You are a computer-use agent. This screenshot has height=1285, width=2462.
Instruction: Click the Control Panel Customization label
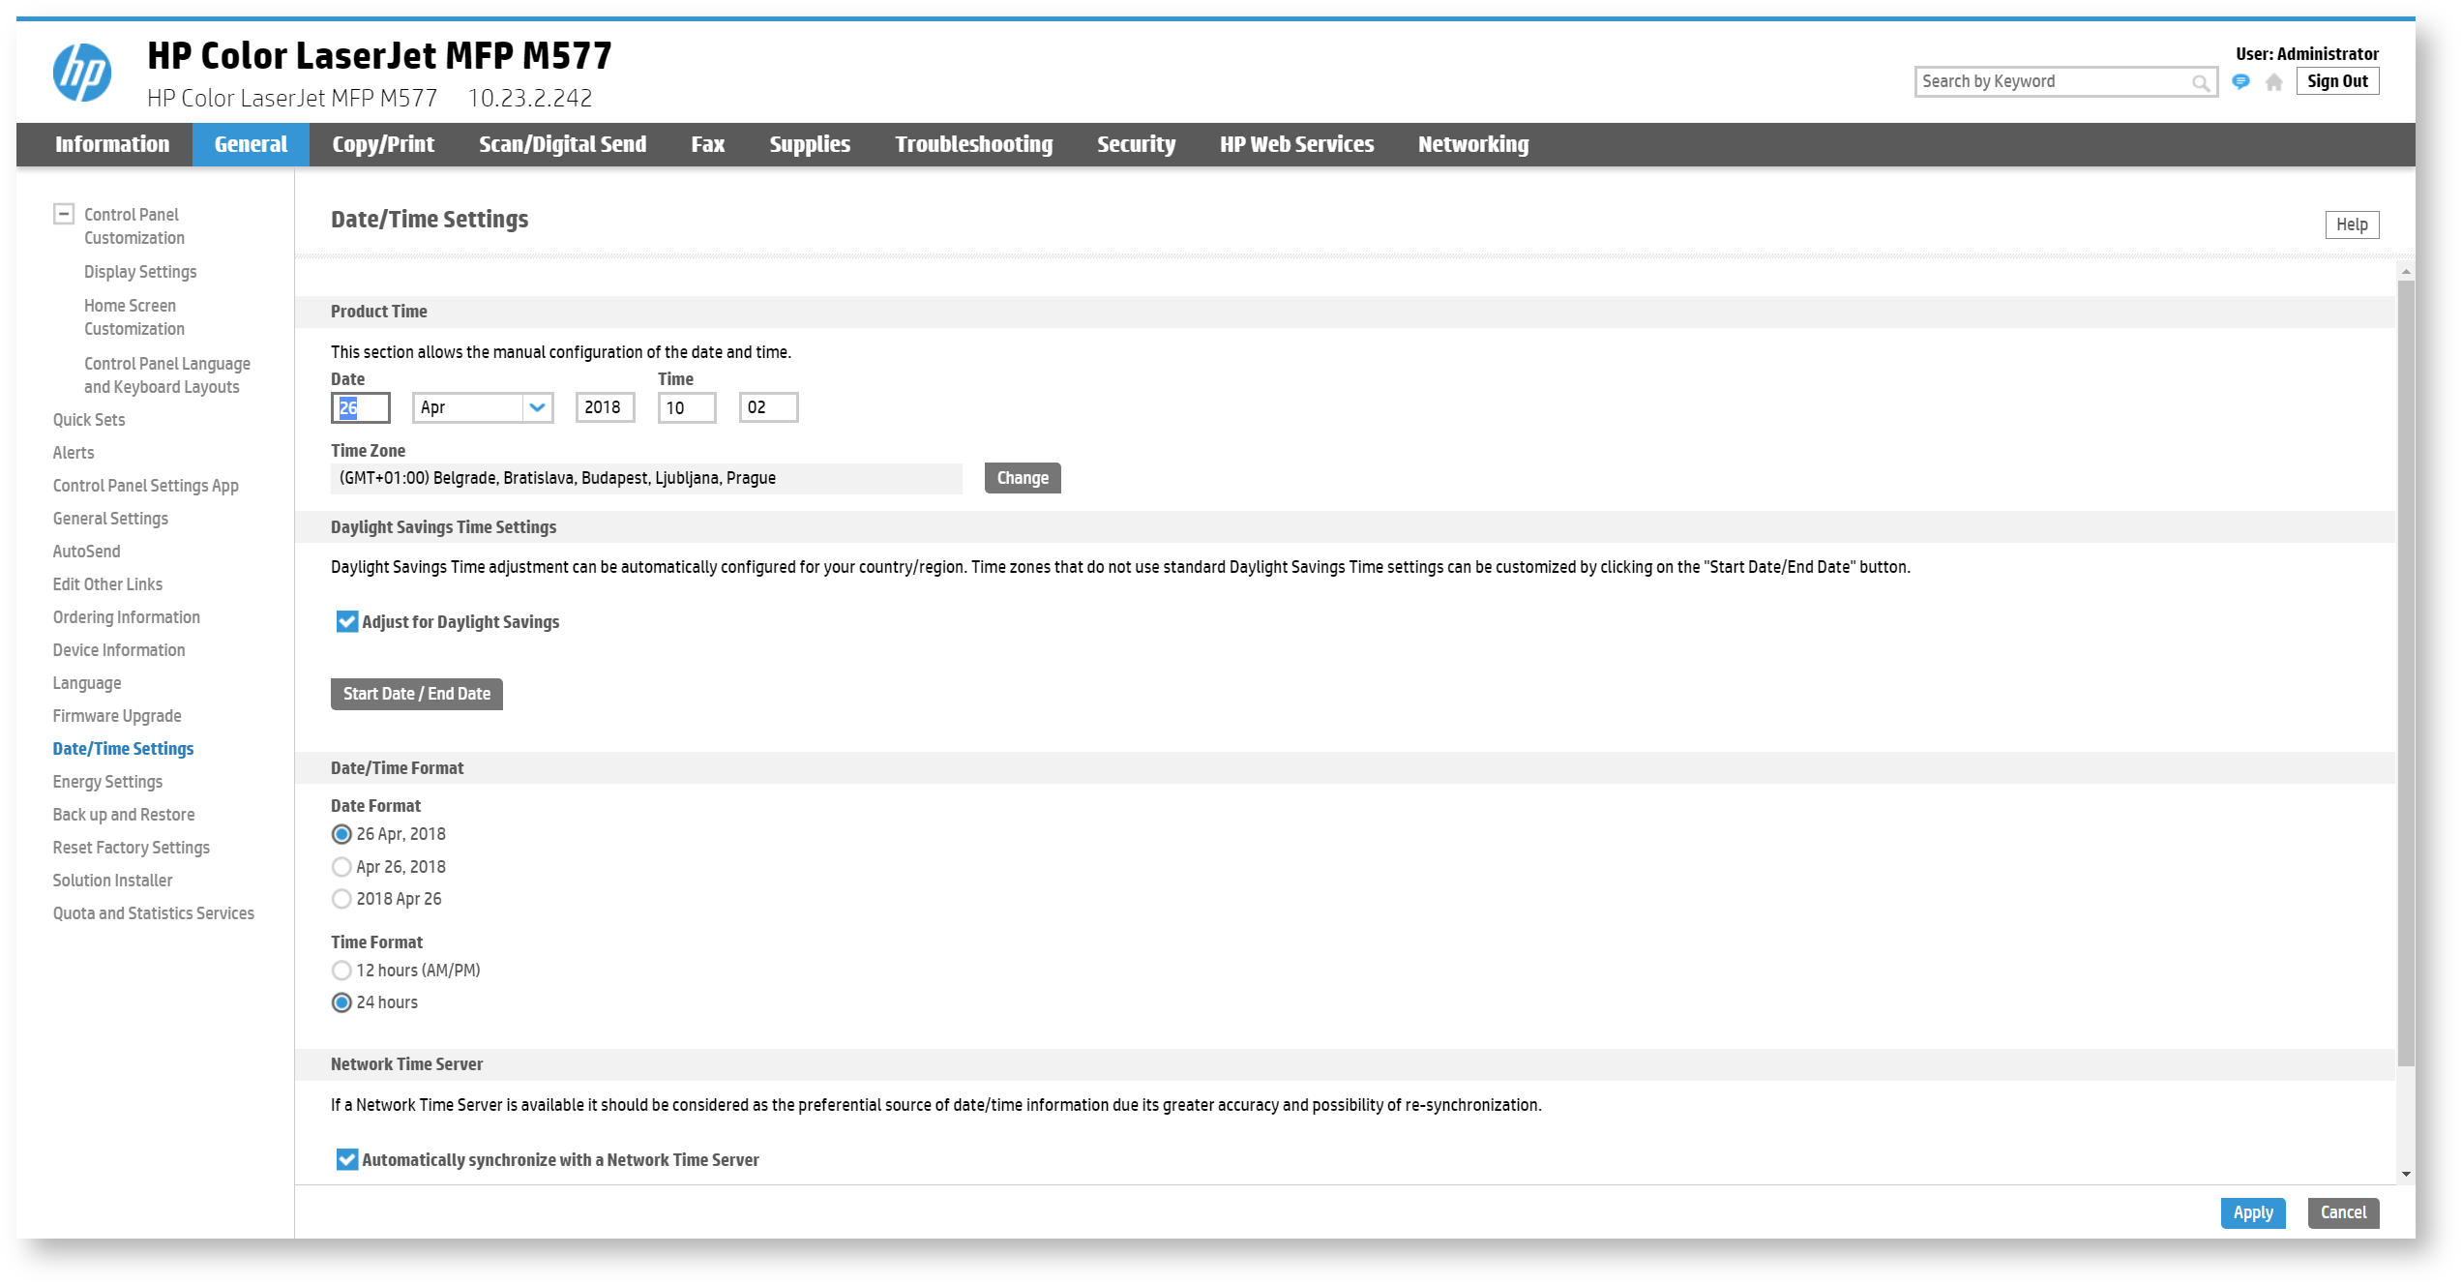(x=134, y=226)
